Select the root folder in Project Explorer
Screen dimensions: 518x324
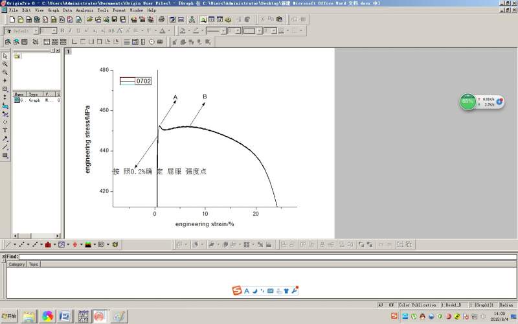pyautogui.click(x=17, y=56)
